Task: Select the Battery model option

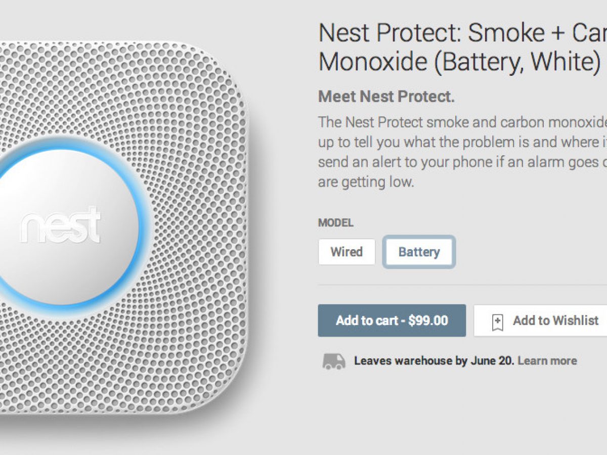Action: coord(419,252)
